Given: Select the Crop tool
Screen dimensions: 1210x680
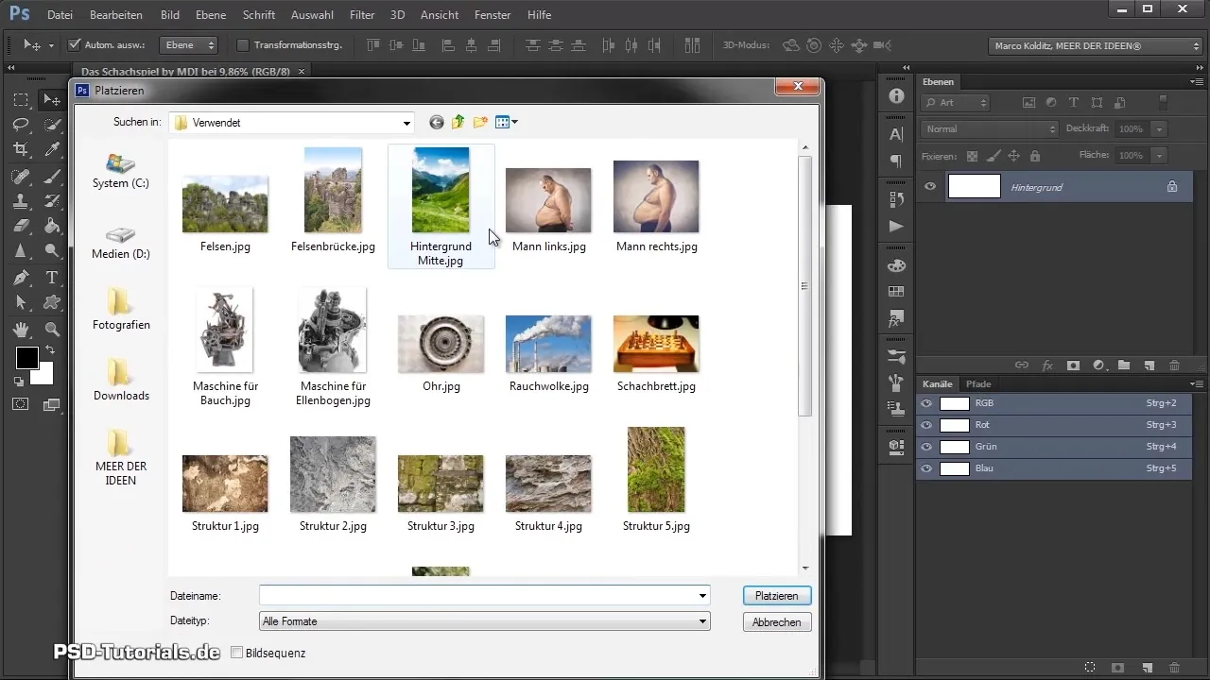Looking at the screenshot, I should pos(20,149).
